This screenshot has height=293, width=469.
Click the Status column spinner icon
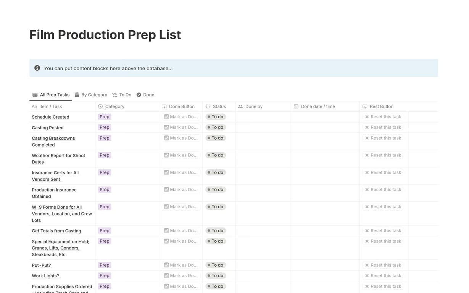pos(208,106)
